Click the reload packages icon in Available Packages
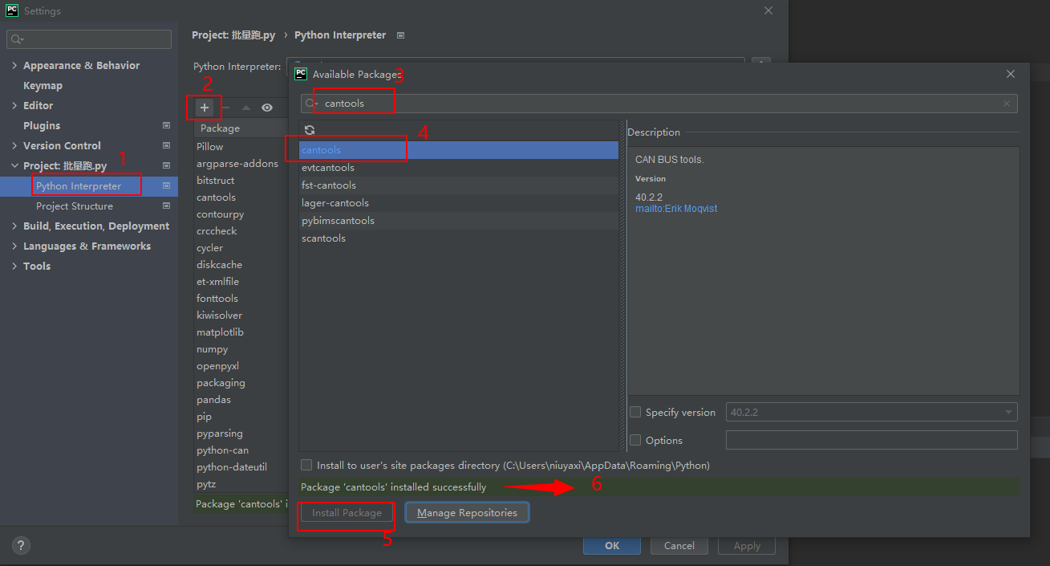Screen dimensions: 1050x566 coord(310,130)
